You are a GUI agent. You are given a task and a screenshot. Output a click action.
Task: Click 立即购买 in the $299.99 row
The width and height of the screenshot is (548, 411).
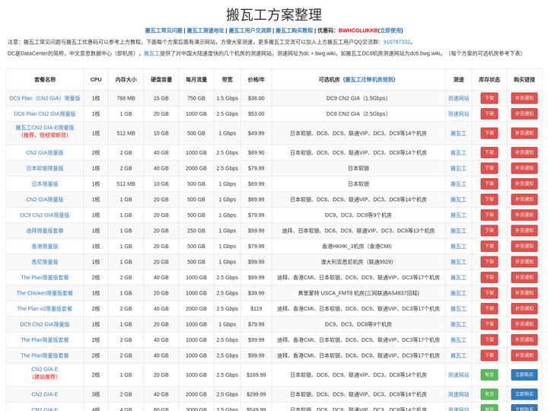524,394
